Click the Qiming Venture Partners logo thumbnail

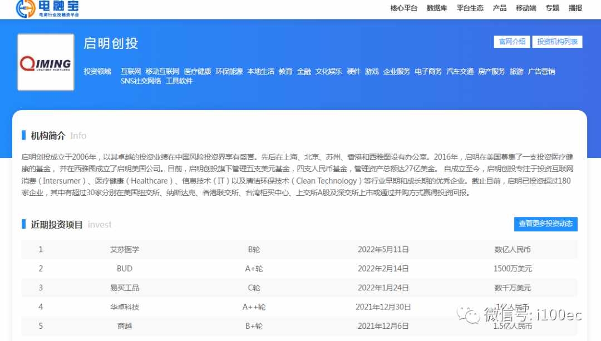tap(46, 62)
